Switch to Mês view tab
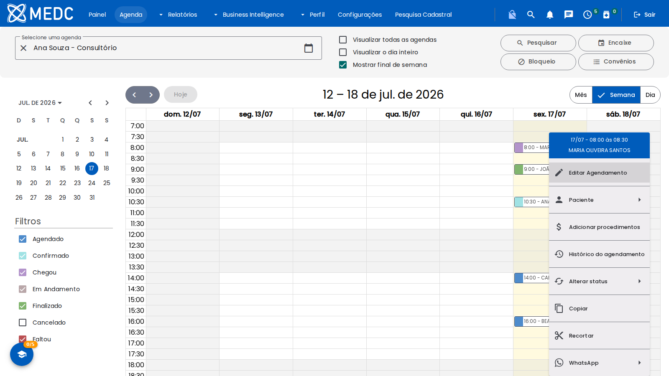 pos(581,95)
